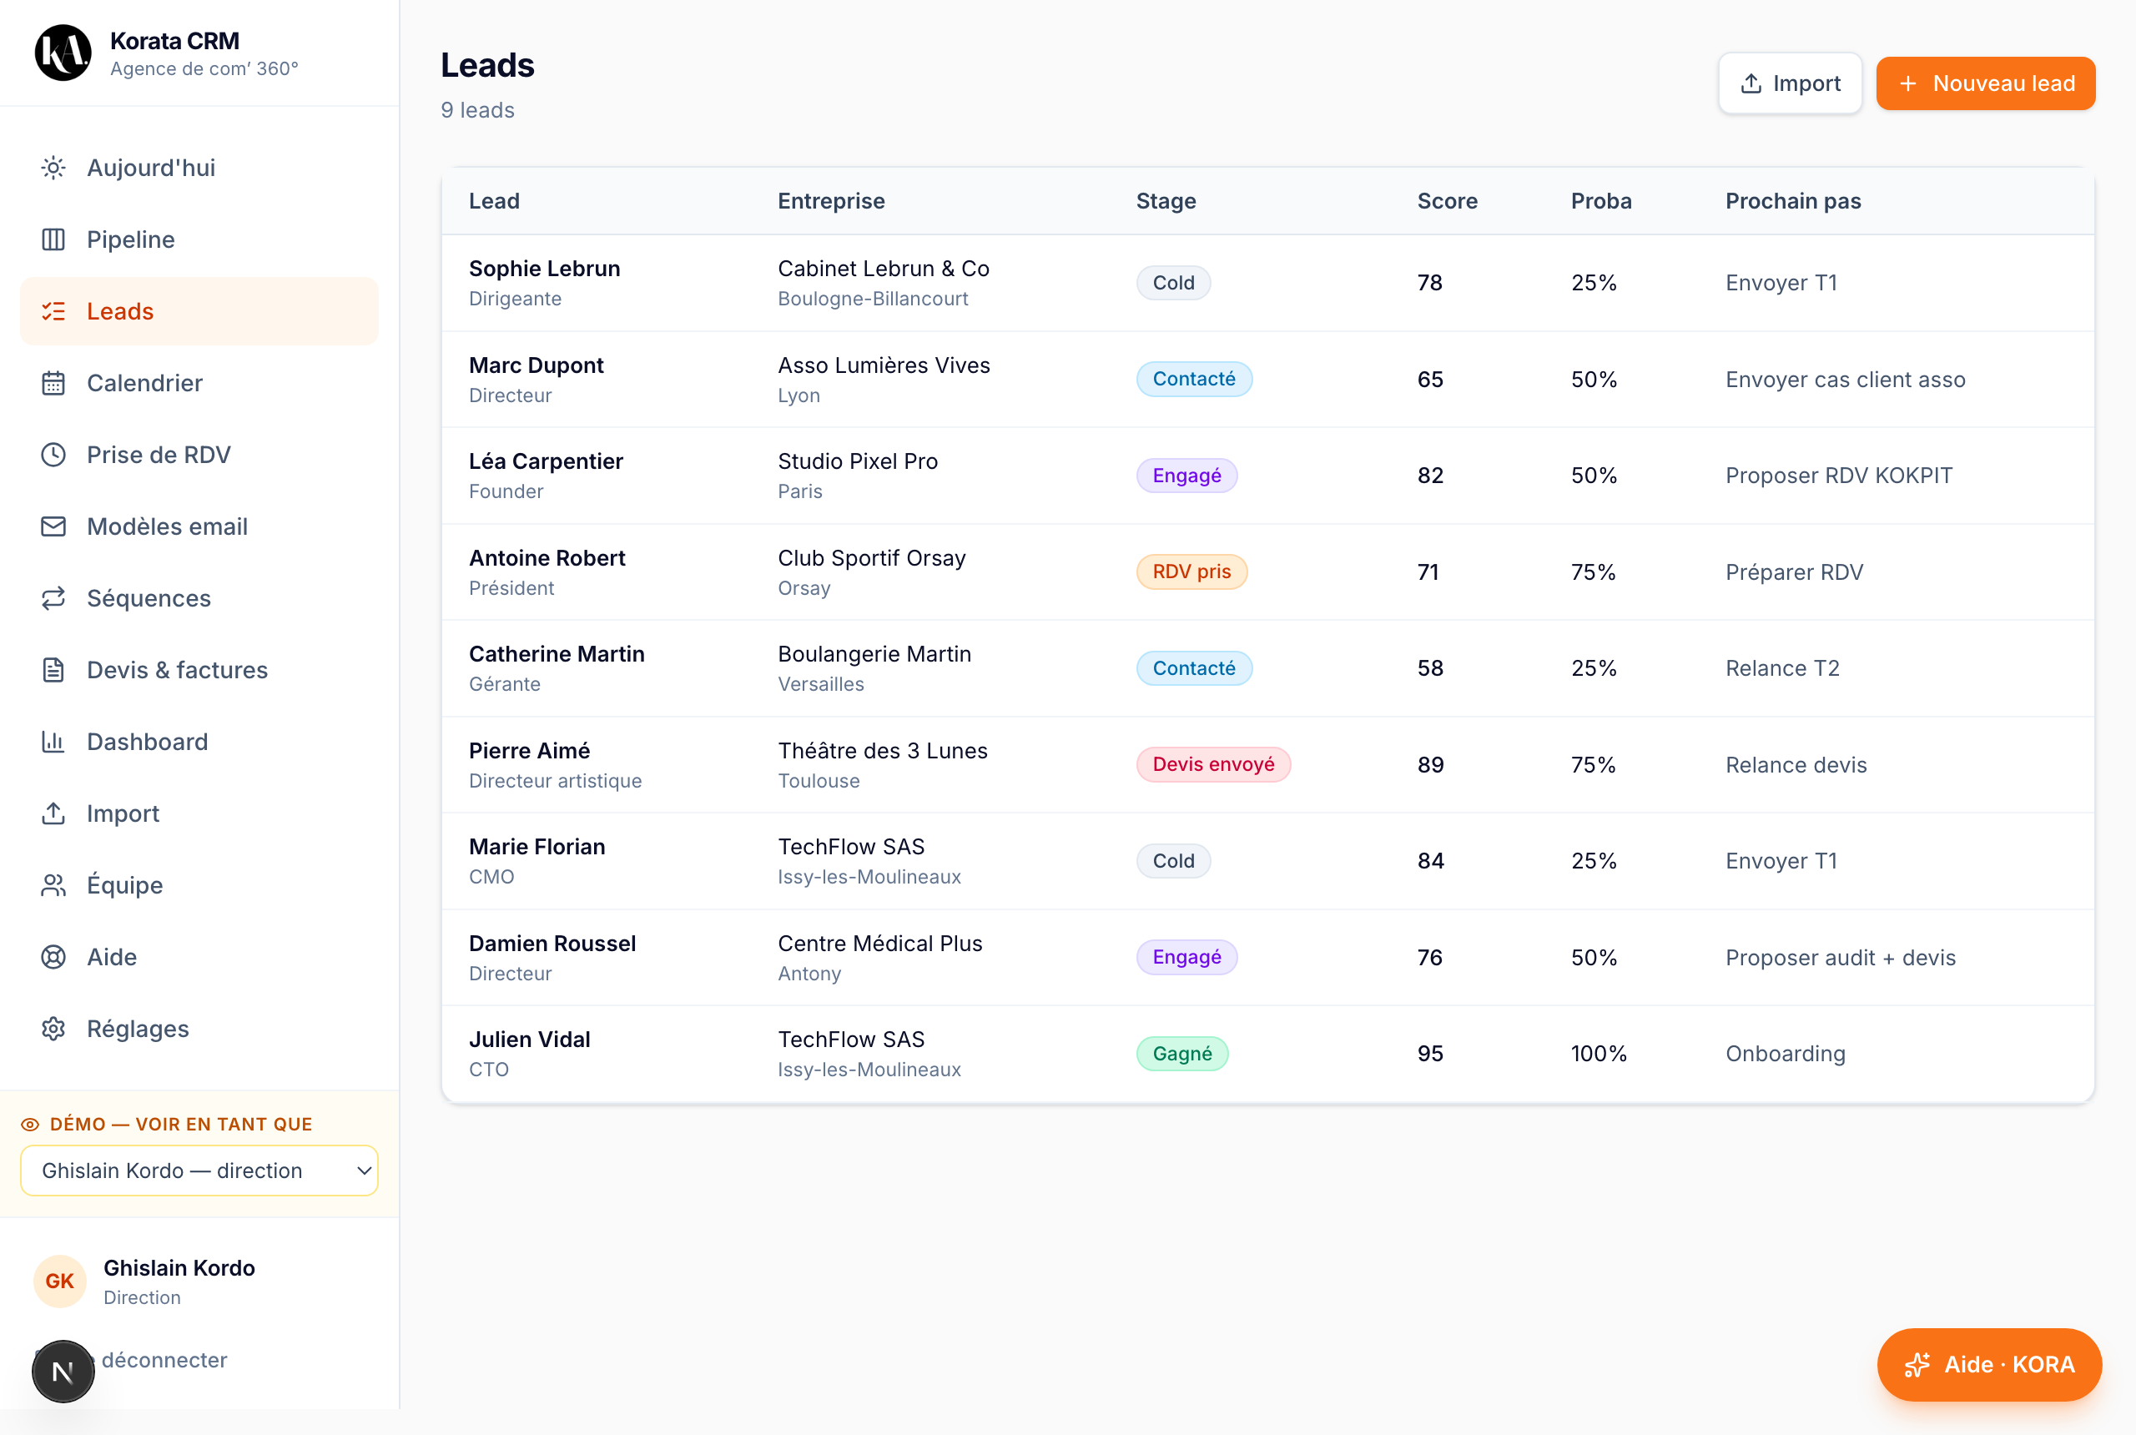The width and height of the screenshot is (2136, 1435).
Task: Click the Équipe people icon
Action: (x=53, y=885)
